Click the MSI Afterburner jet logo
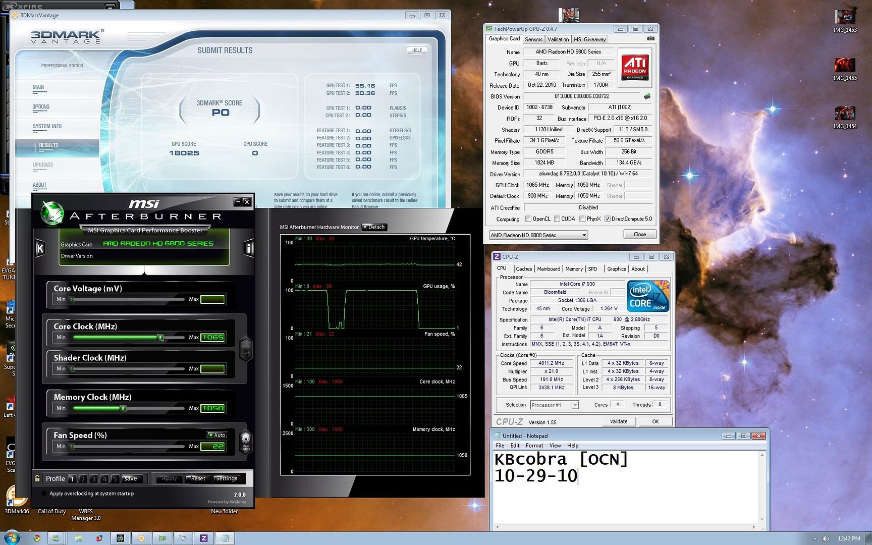 pos(52,213)
